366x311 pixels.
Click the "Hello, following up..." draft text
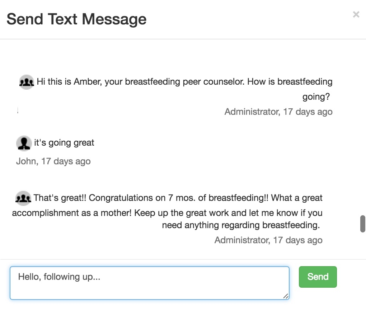tap(59, 277)
